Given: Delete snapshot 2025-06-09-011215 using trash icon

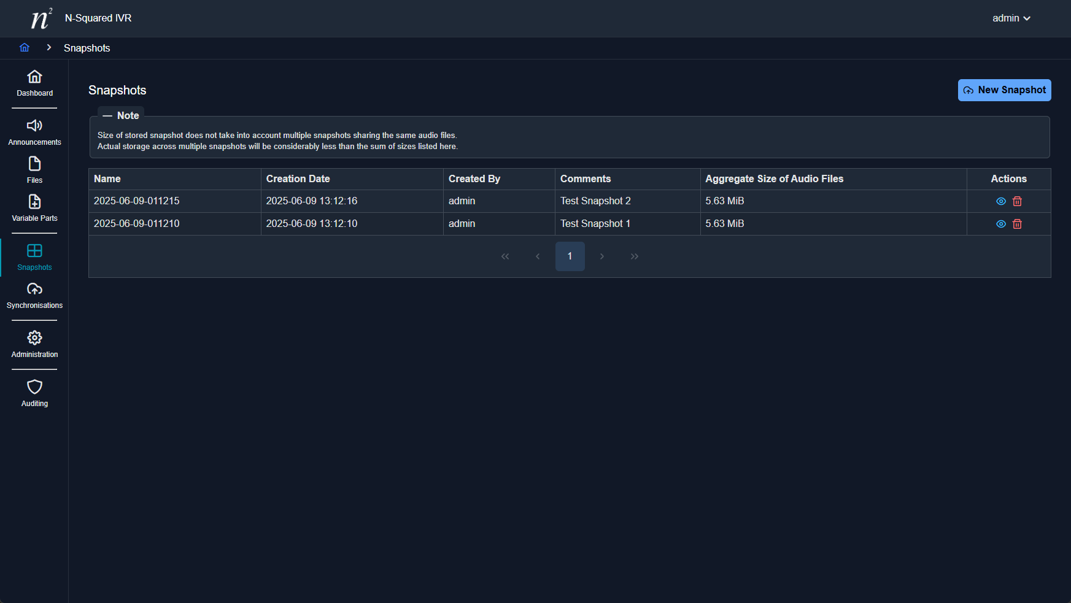Looking at the screenshot, I should (1017, 201).
